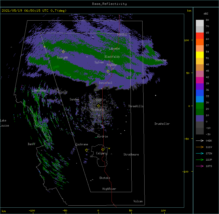
Task: Click the Cochrane city label
Action: (82, 144)
